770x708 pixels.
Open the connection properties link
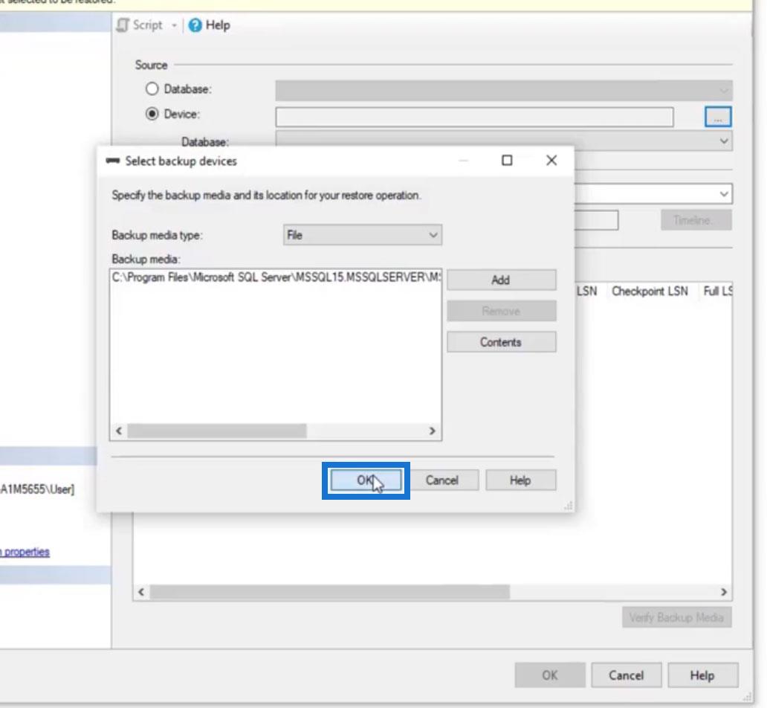tap(25, 552)
